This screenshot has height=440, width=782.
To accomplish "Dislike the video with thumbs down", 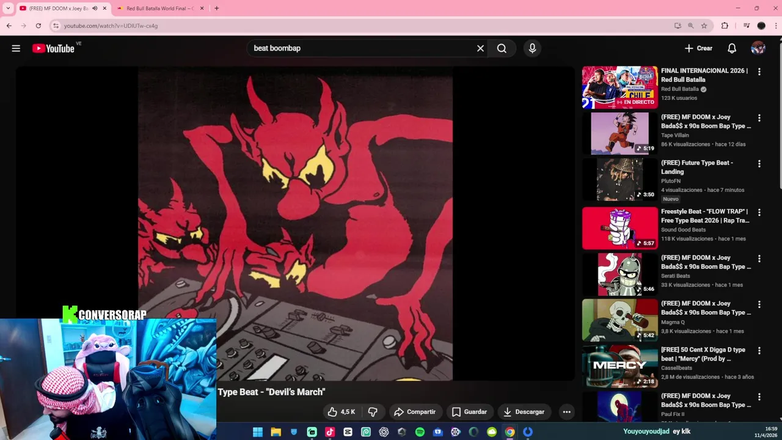I will [x=373, y=412].
